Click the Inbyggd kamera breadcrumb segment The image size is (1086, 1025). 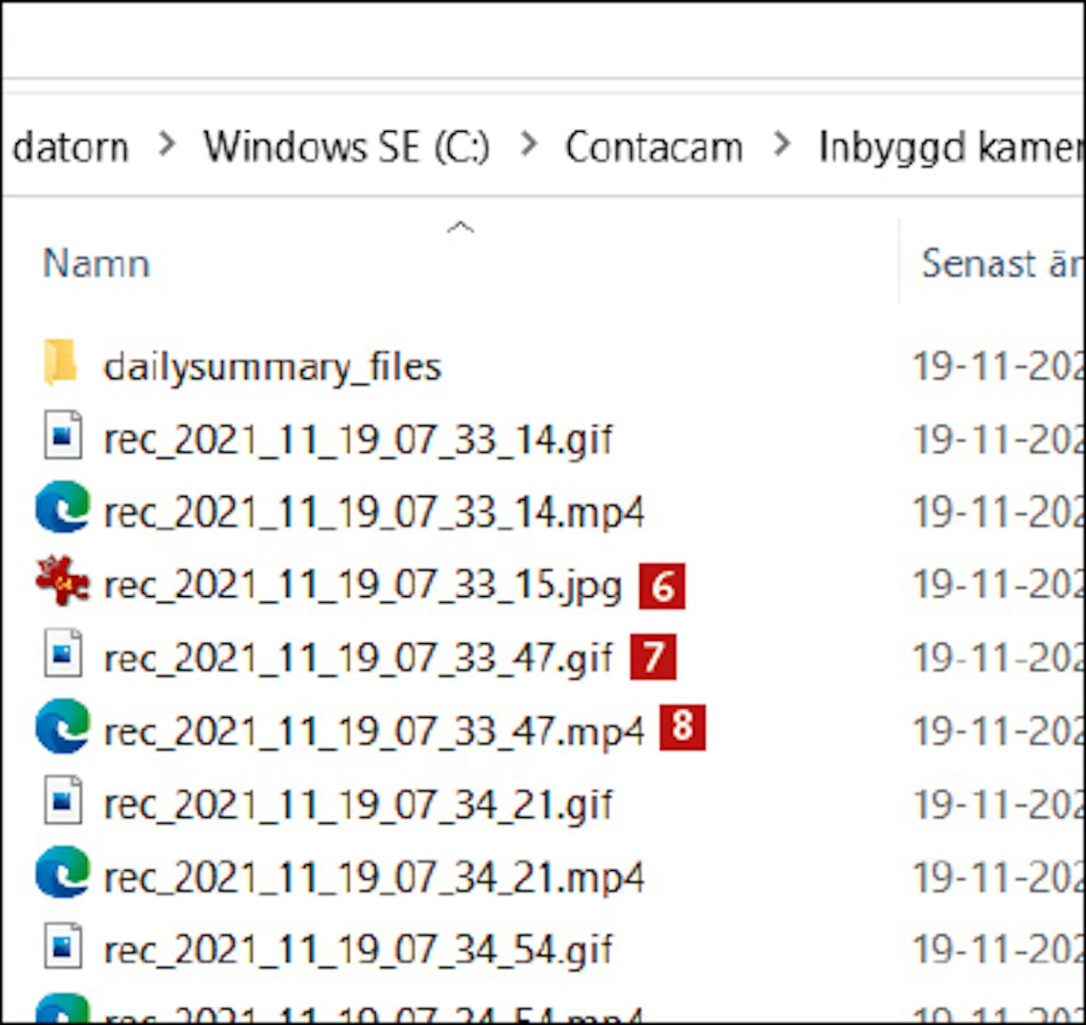(950, 147)
